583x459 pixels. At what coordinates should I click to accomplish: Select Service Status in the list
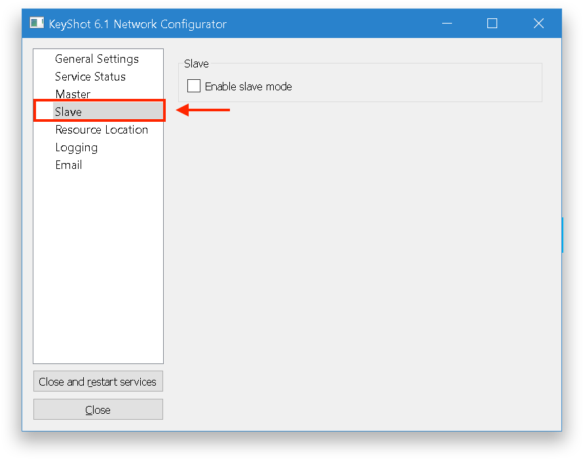coord(90,77)
